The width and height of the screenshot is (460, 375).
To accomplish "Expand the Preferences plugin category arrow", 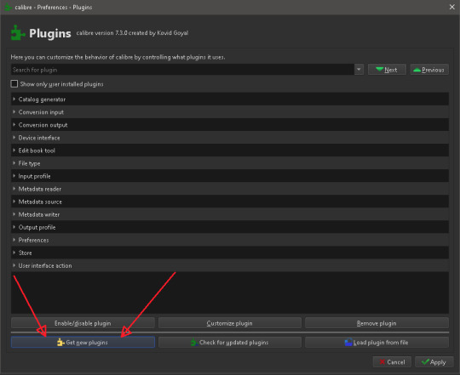I will coord(14,240).
